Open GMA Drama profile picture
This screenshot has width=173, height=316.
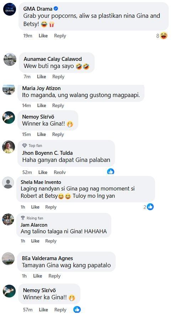10,9
